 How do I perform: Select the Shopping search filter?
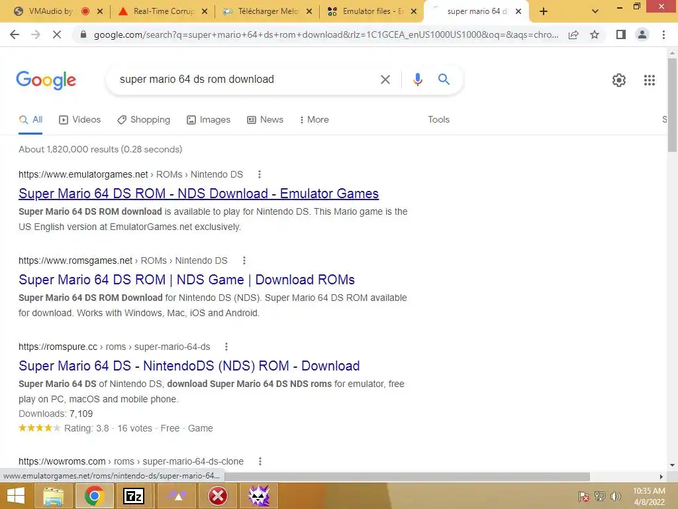point(144,120)
